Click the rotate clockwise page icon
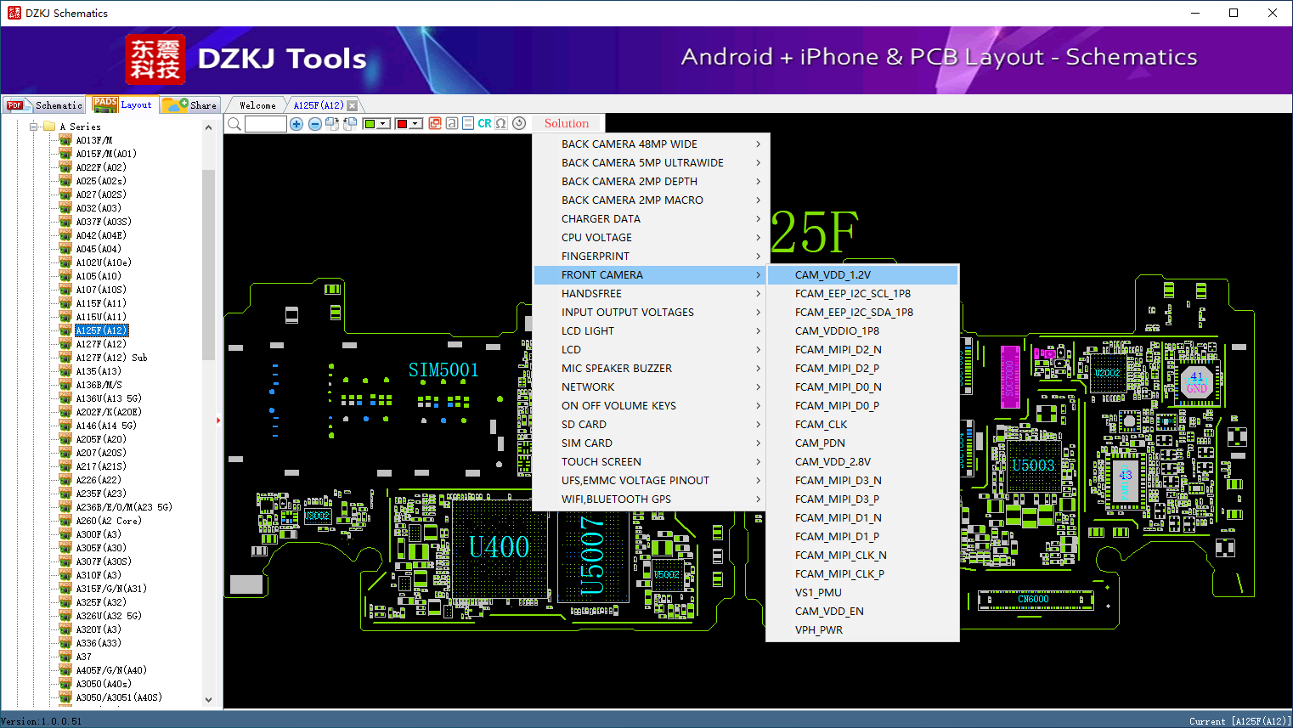 (332, 124)
